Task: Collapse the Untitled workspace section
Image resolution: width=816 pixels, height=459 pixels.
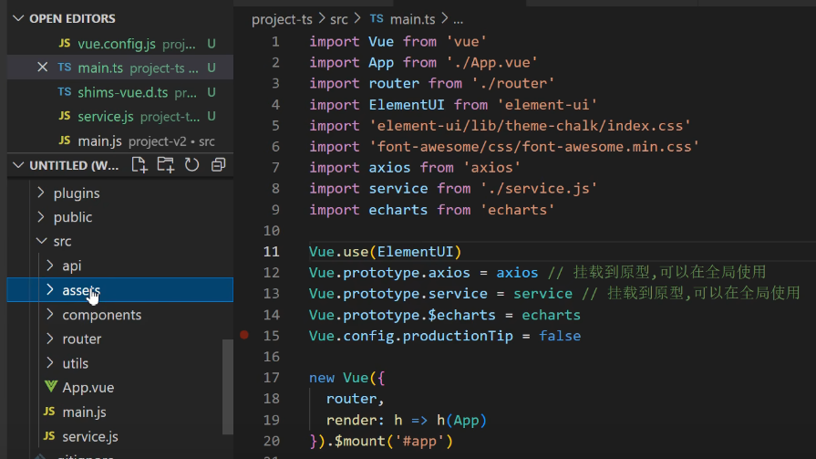Action: [18, 165]
